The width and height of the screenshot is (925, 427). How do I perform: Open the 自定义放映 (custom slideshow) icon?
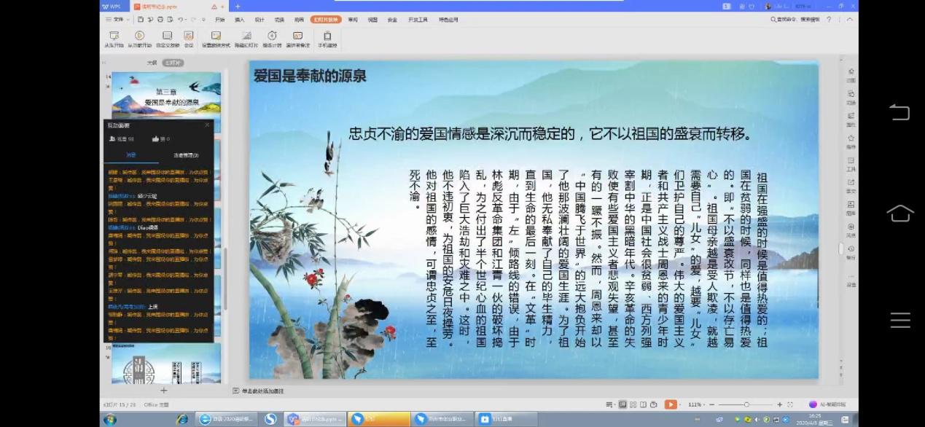click(x=167, y=36)
